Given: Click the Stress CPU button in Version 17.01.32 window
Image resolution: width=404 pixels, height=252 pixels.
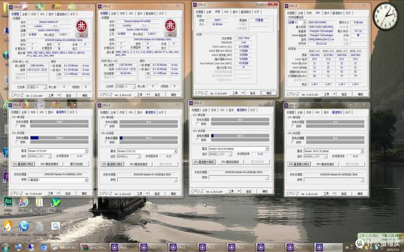Looking at the screenshot, I should (x=139, y=164).
